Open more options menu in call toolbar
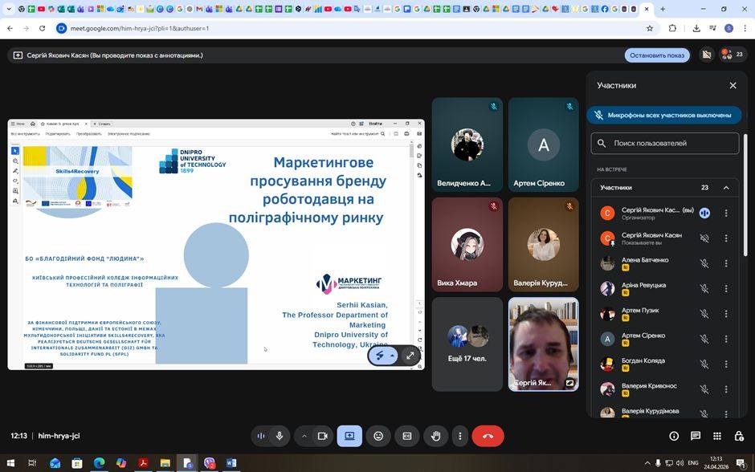The height and width of the screenshot is (472, 755). tap(460, 436)
